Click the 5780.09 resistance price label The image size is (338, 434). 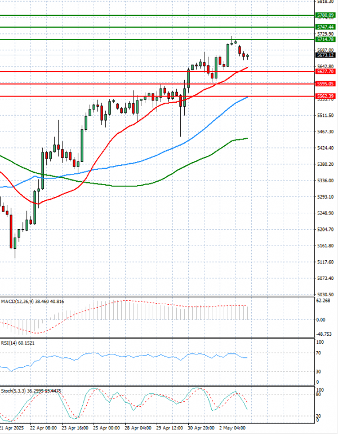pos(325,15)
